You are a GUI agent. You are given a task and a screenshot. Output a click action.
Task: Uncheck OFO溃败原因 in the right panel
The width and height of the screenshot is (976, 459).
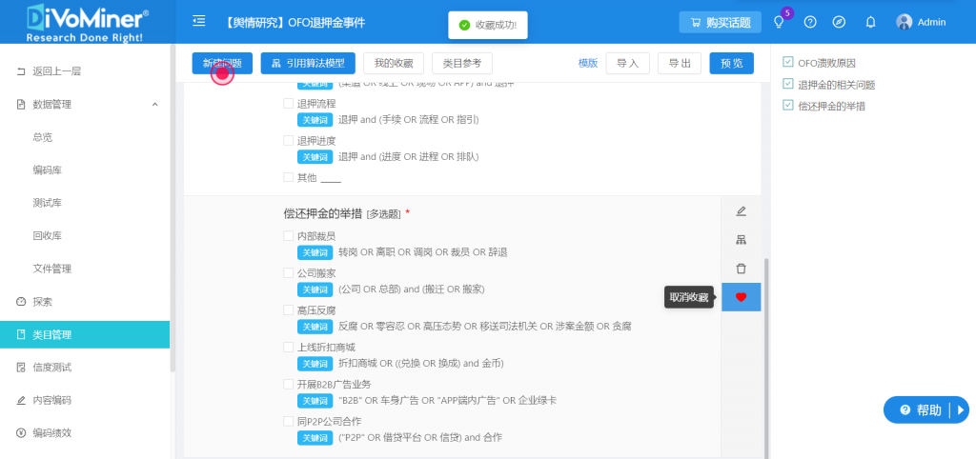[x=788, y=62]
